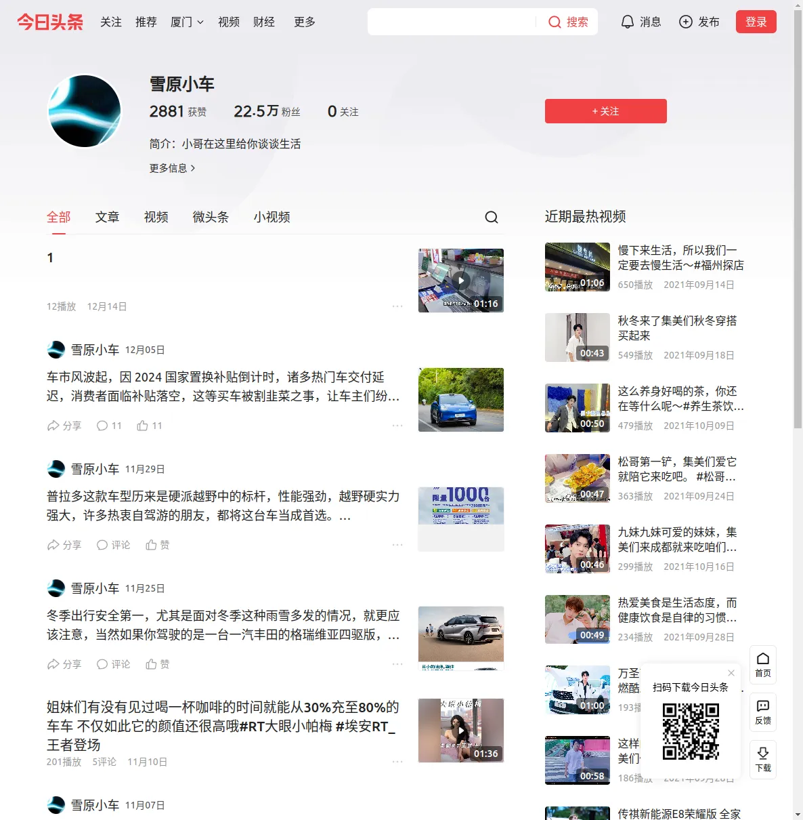Screen dimensions: 803x820
Task: Share the 12月05日 post
Action: [64, 426]
